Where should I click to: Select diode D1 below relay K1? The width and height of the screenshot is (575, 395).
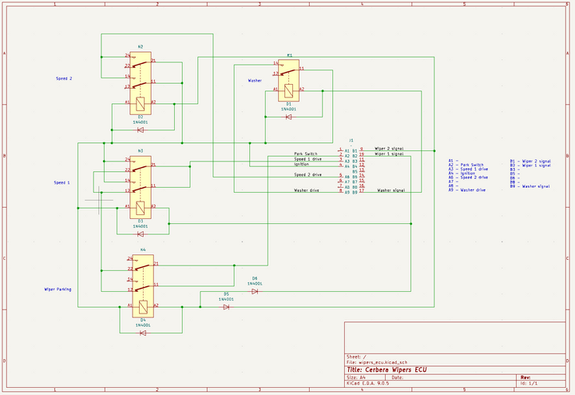point(288,118)
